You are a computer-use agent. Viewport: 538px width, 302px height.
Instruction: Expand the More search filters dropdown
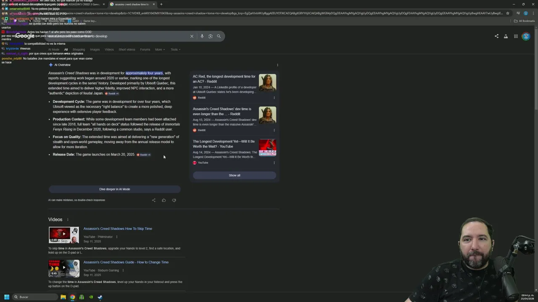[x=160, y=49]
